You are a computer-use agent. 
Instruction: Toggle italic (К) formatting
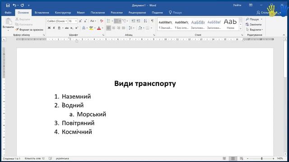click(54, 28)
